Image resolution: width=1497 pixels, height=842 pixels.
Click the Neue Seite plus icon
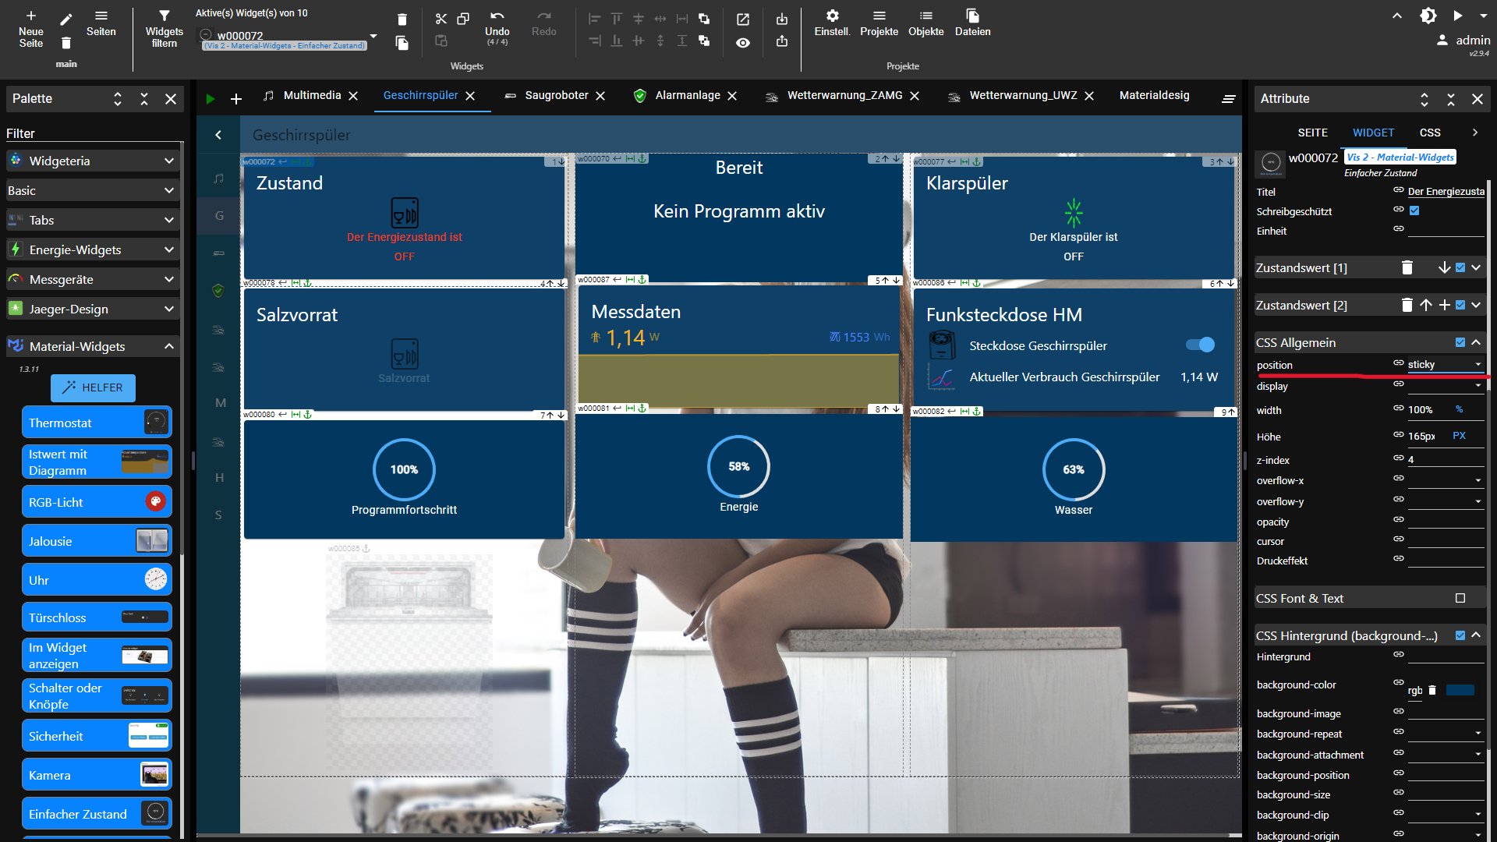coord(31,16)
